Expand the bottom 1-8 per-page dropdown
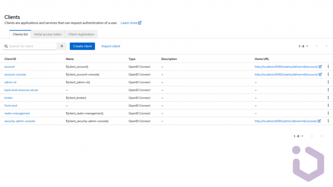333x187 pixels. click(x=298, y=136)
